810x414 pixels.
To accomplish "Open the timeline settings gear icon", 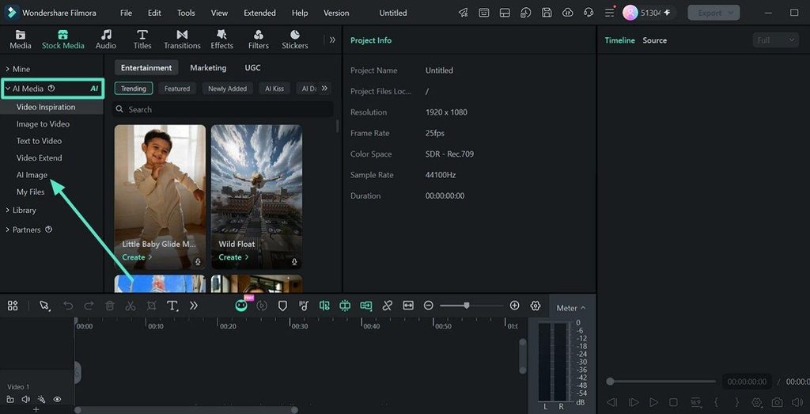I will click(x=536, y=306).
